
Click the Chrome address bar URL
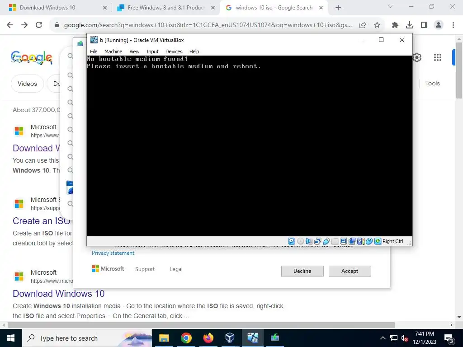tap(208, 25)
